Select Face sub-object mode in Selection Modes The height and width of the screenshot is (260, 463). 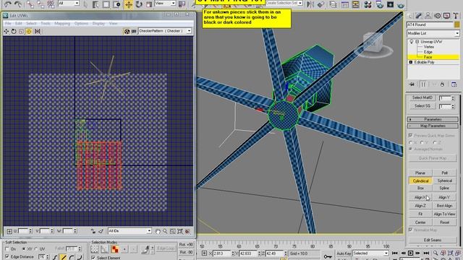[x=114, y=249]
